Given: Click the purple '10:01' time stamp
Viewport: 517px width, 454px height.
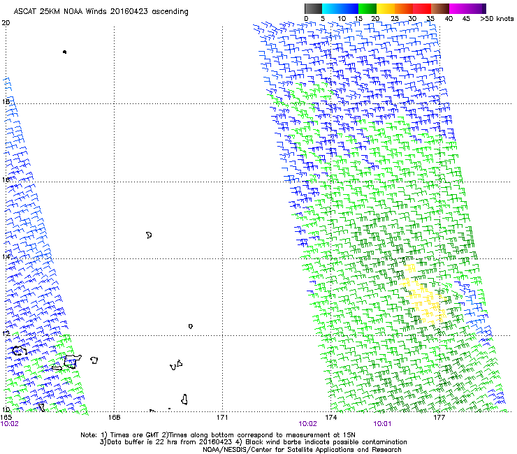Looking at the screenshot, I should [x=382, y=424].
